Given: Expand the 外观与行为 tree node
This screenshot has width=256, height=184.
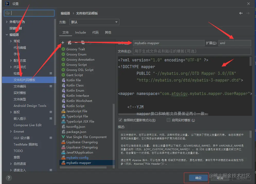Looking at the screenshot, I should pos(7,22).
